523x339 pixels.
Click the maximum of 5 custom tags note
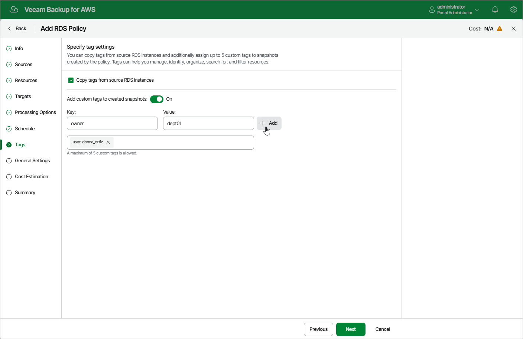click(102, 153)
